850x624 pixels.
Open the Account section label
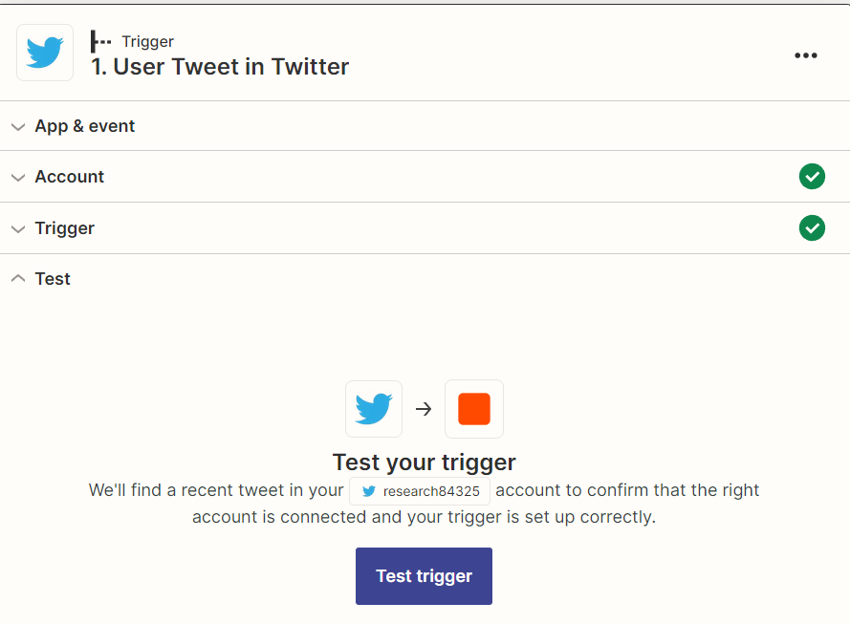(x=70, y=177)
